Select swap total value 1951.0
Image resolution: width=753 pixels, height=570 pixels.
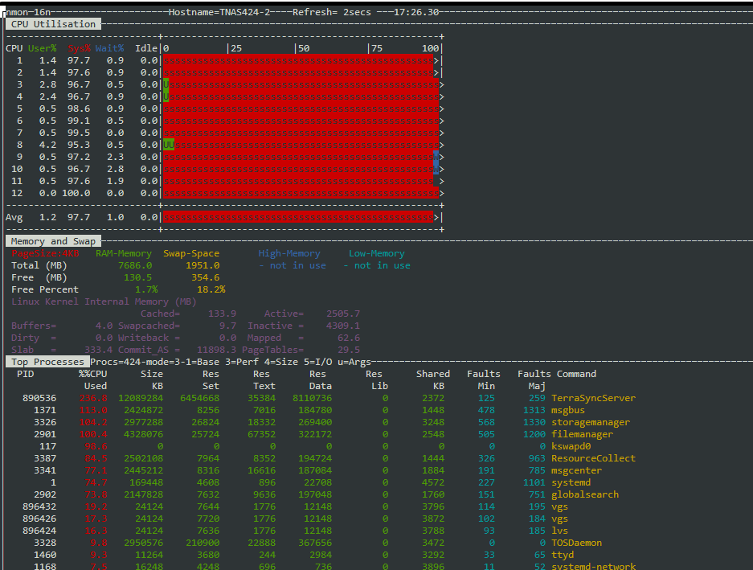coord(203,265)
